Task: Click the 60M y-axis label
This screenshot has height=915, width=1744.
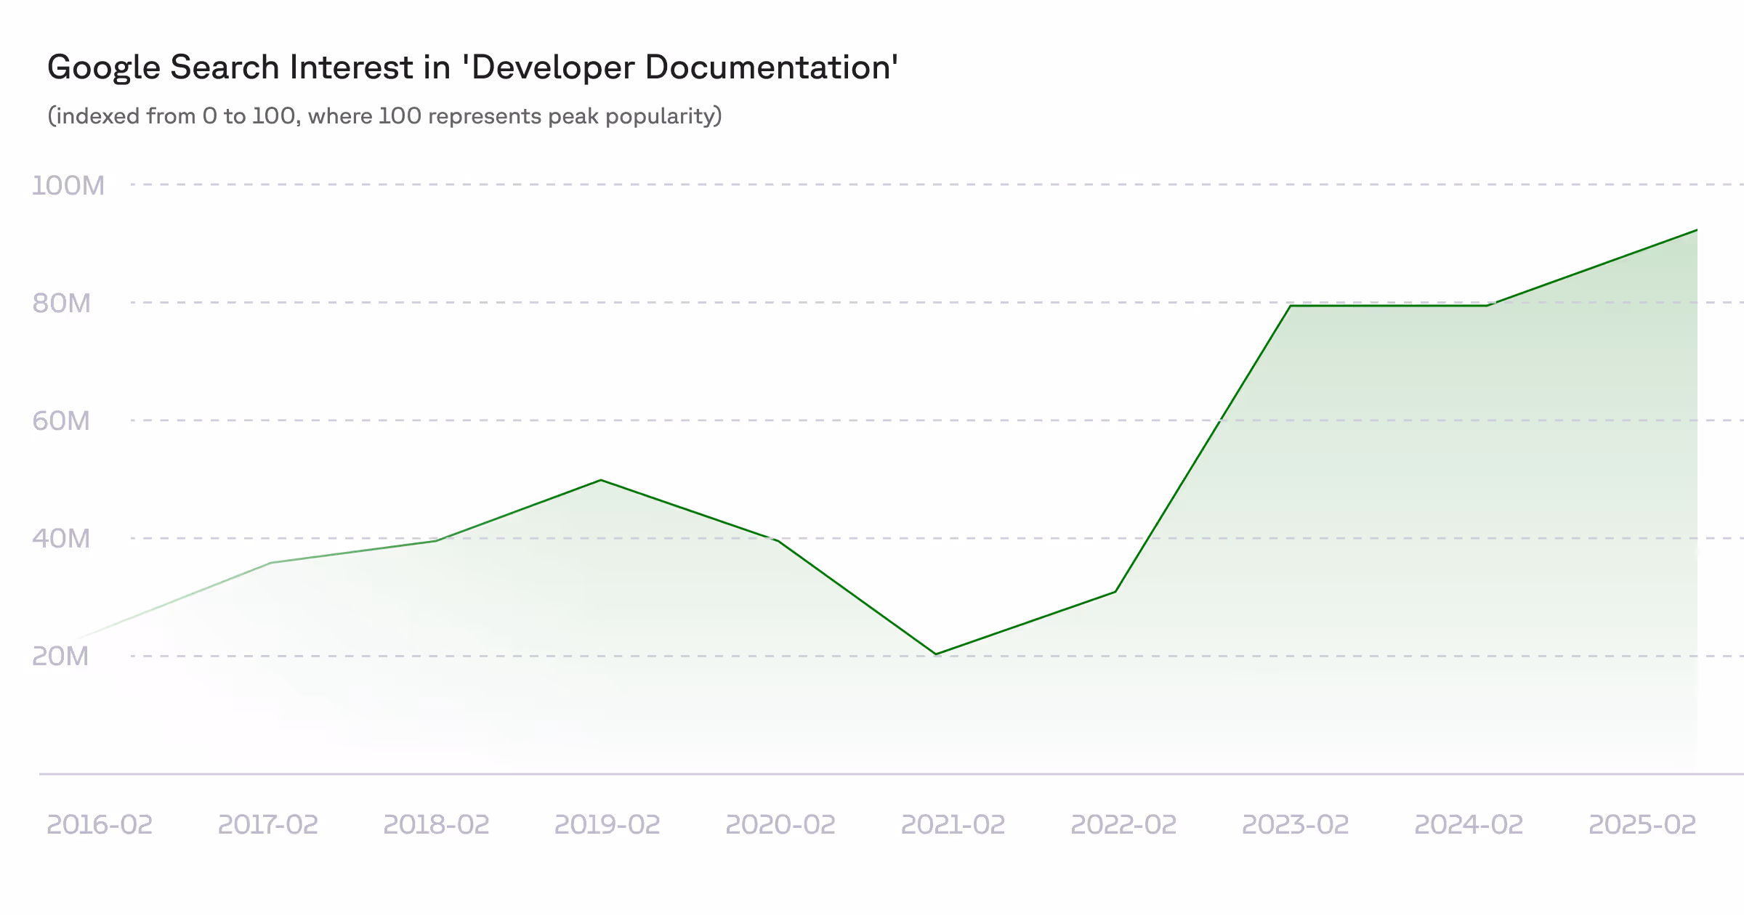Action: [x=61, y=420]
